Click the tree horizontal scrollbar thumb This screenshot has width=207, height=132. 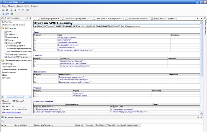(x=15, y=97)
